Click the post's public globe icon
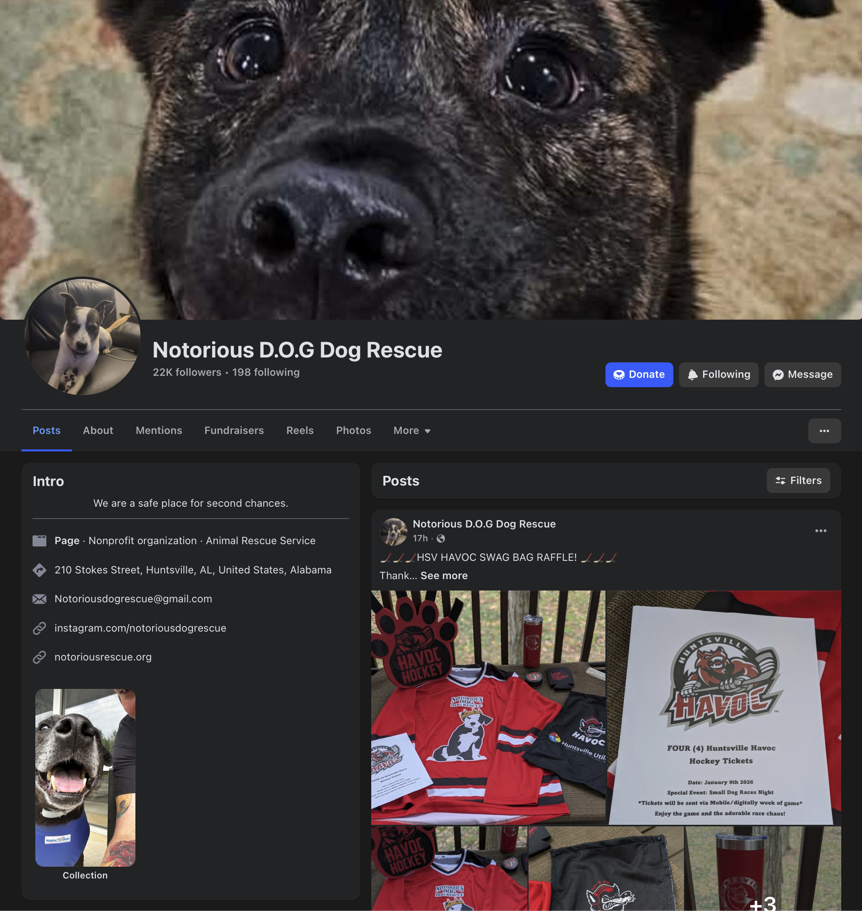The image size is (862, 911). click(x=441, y=539)
